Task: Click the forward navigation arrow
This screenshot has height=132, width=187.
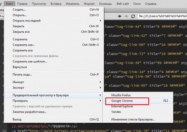Action: [126, 16]
